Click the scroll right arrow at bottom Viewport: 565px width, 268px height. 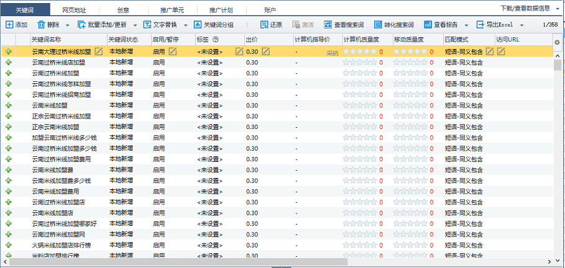[x=549, y=262]
